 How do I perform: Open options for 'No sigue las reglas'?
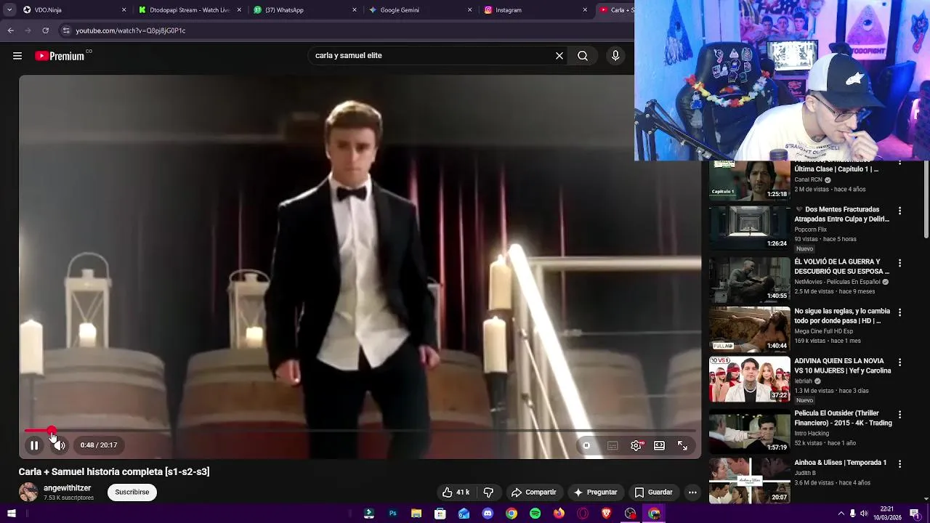899,312
